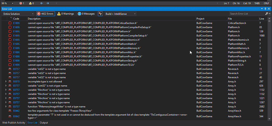Navigate forward with the right arrow
272x126 pixels.
48,3
